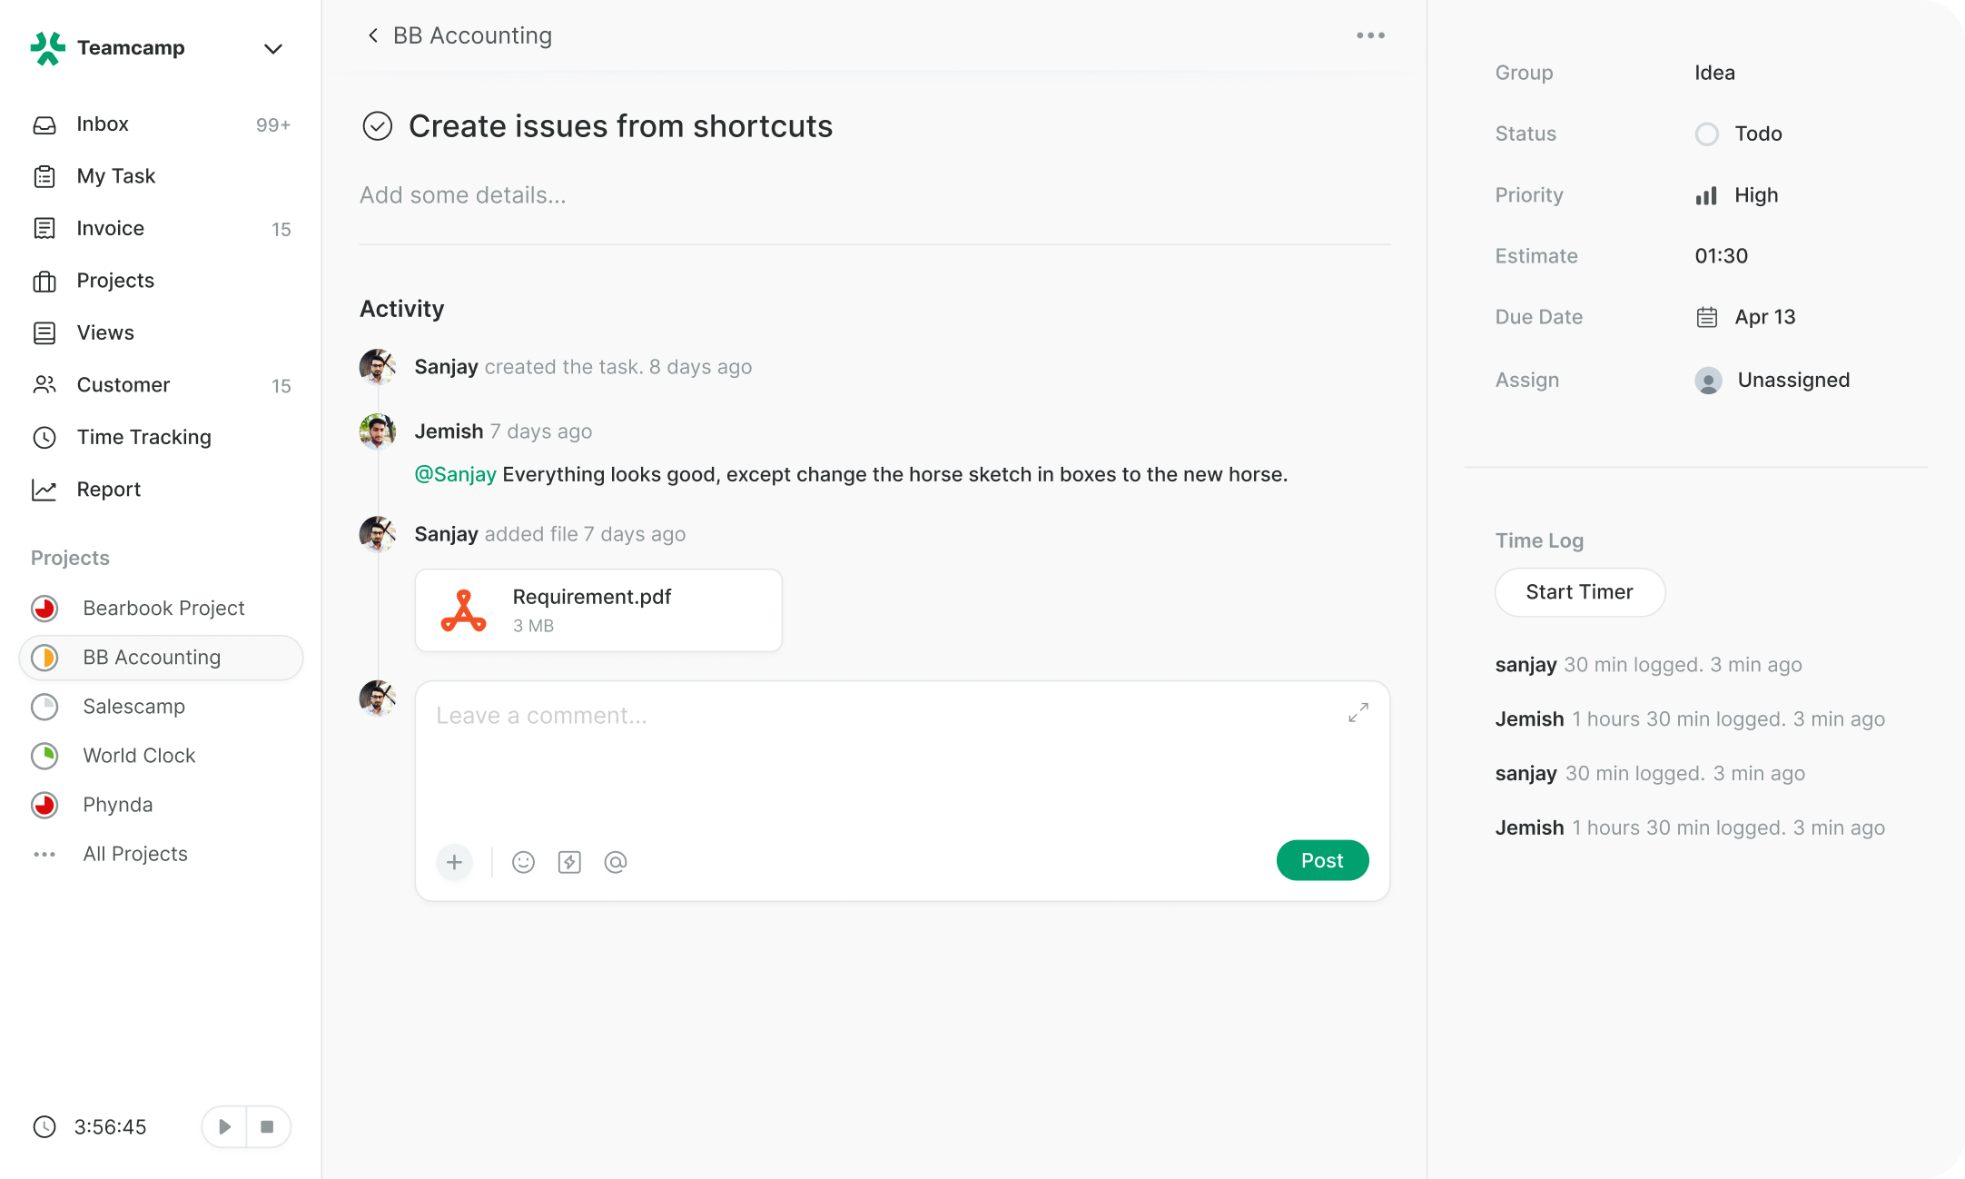Open the three-dot task options menu
Viewport: 1965px width, 1179px height.
tap(1370, 35)
